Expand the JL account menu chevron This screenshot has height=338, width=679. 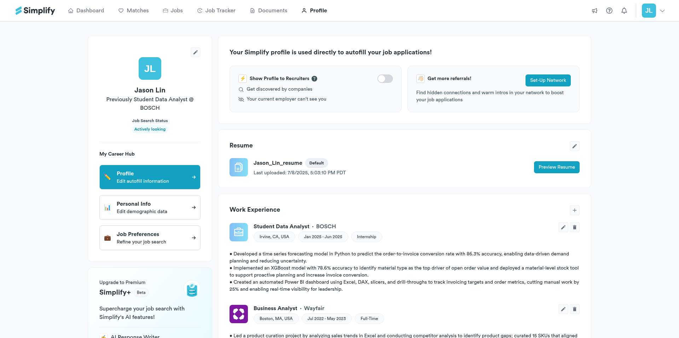pos(662,11)
